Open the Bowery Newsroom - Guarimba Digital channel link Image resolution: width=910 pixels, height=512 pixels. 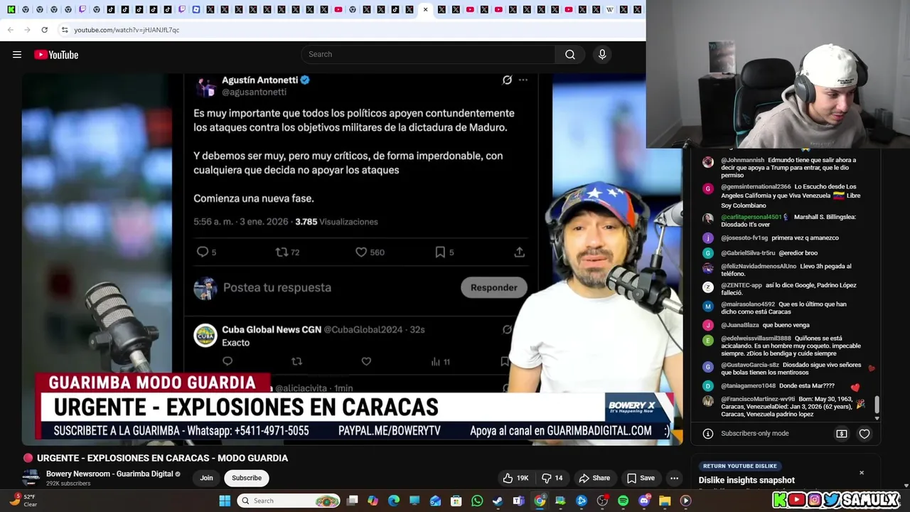(109, 474)
